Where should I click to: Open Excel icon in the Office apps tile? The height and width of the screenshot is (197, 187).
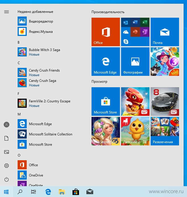(145, 23)
